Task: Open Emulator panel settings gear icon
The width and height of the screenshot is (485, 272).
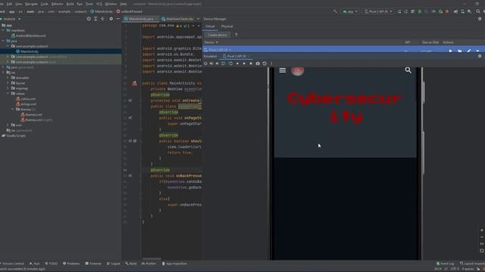Action: (480, 56)
